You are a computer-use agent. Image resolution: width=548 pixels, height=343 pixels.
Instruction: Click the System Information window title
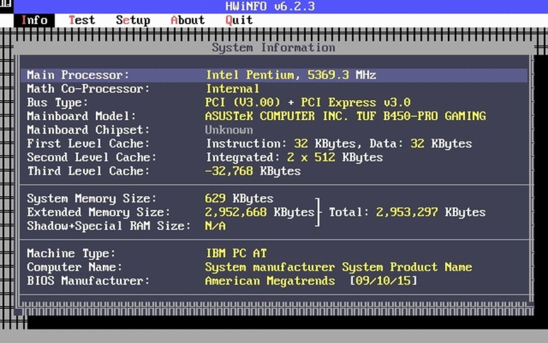point(273,47)
